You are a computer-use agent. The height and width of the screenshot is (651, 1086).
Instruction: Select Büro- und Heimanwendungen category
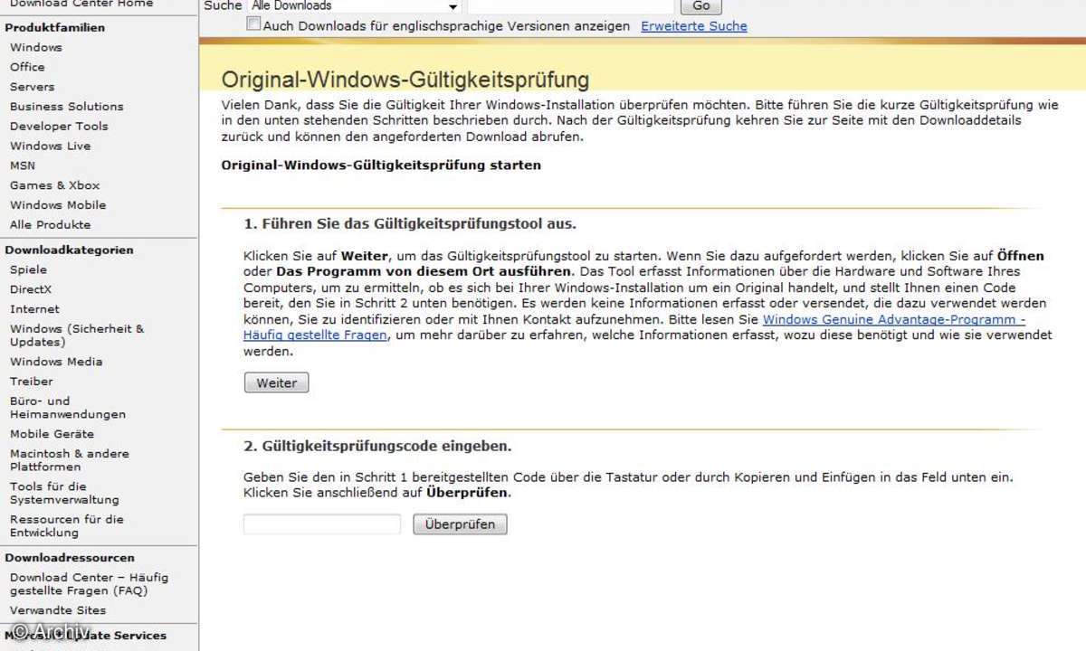pyautogui.click(x=68, y=408)
